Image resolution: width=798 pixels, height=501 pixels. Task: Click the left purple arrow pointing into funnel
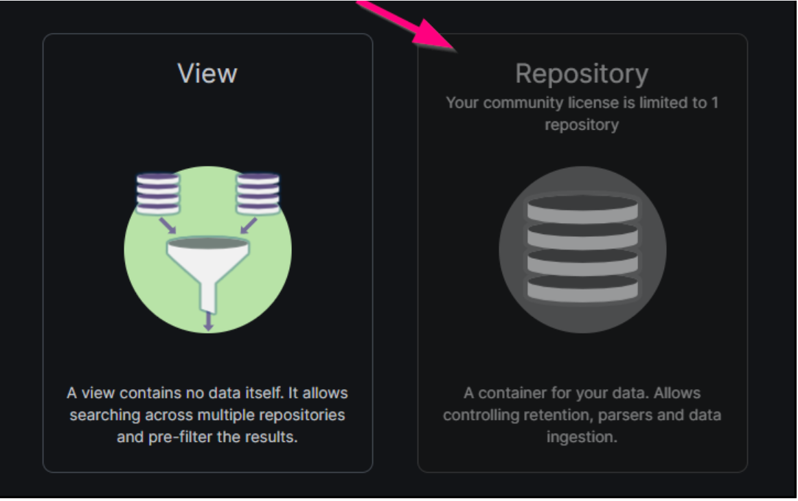coord(168,226)
